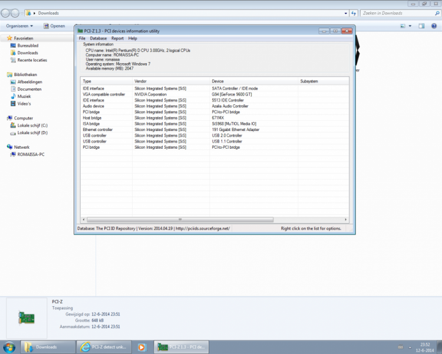This screenshot has height=354, width=442.
Task: Collapse the Computer tree section
Action: point(3,118)
